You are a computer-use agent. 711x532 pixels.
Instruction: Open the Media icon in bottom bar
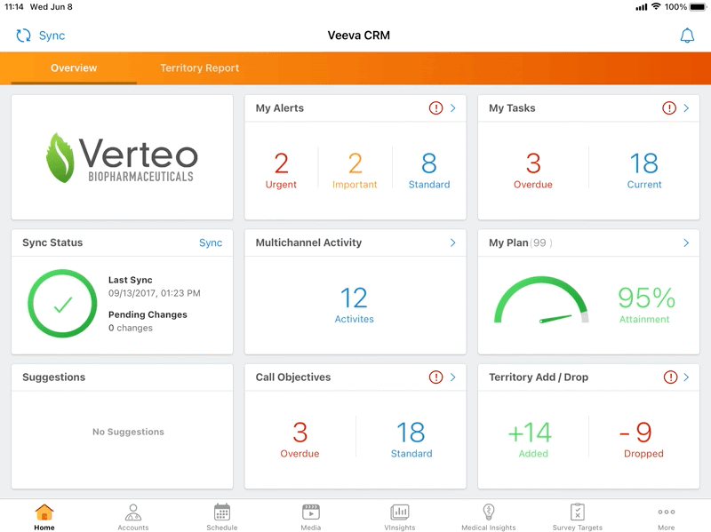[x=311, y=512]
